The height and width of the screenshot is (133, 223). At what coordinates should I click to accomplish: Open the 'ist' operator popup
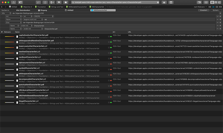[28, 16]
